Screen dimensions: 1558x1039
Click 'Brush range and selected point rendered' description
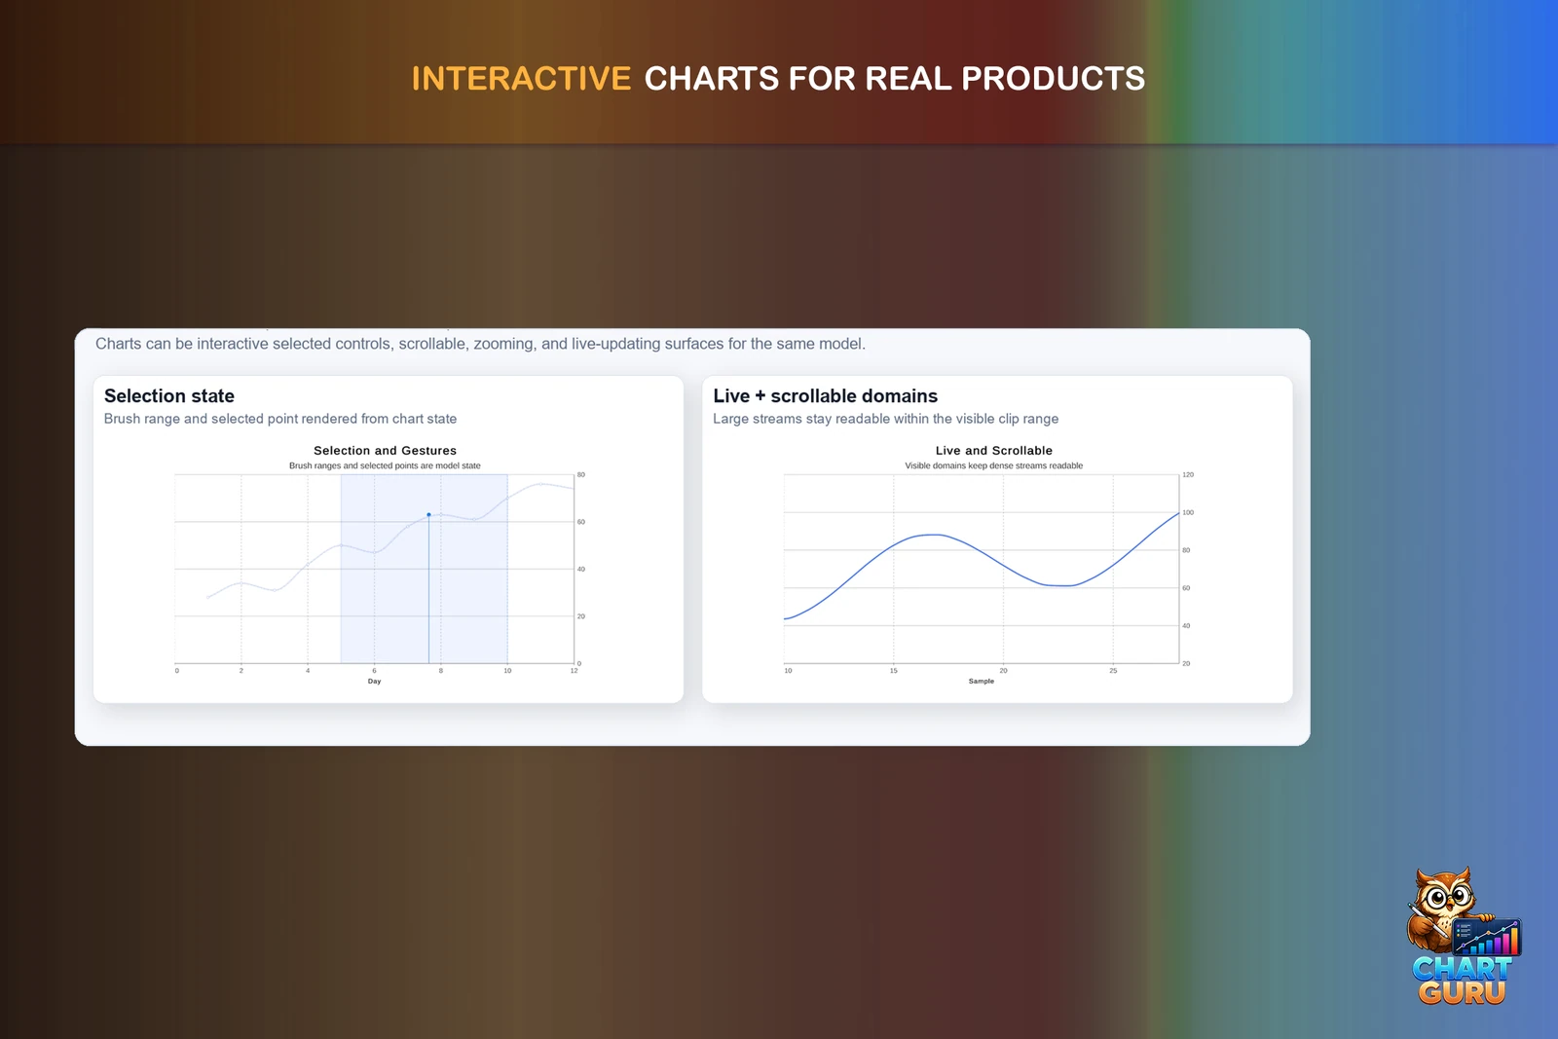(x=280, y=419)
